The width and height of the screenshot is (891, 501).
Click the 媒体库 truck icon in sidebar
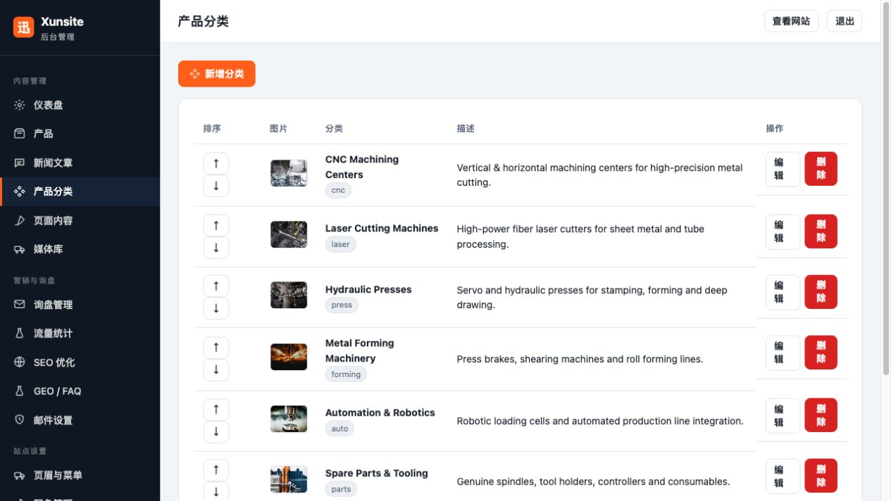pyautogui.click(x=20, y=249)
